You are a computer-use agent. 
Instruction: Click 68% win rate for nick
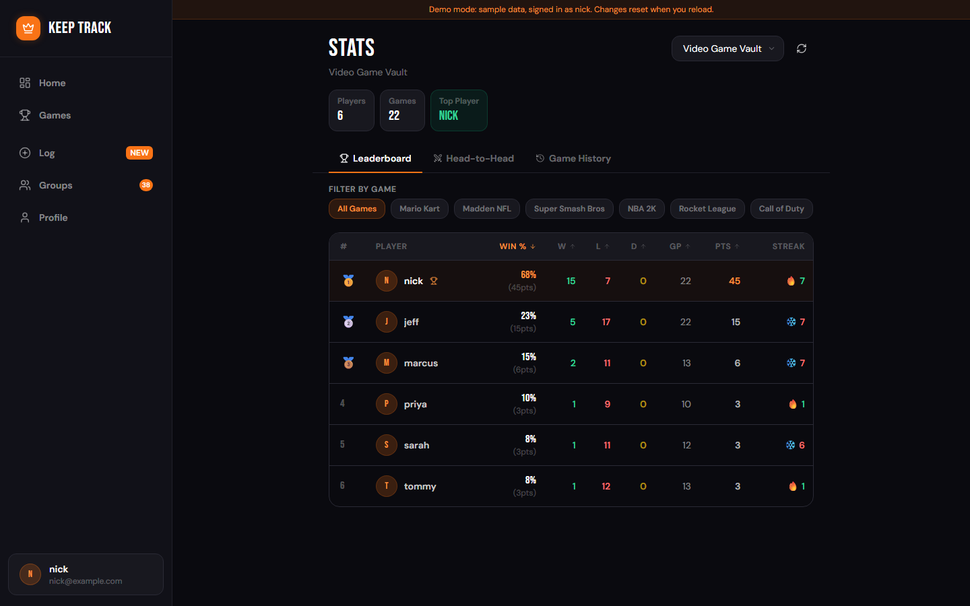click(528, 275)
